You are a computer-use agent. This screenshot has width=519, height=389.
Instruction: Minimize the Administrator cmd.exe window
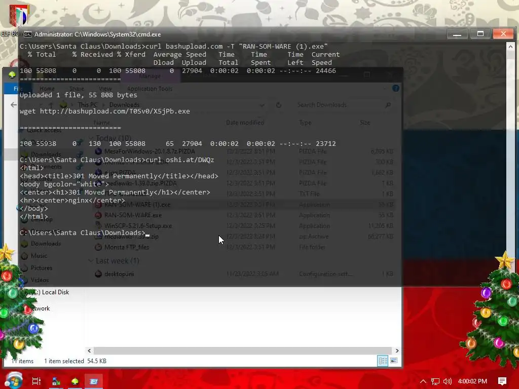point(457,34)
